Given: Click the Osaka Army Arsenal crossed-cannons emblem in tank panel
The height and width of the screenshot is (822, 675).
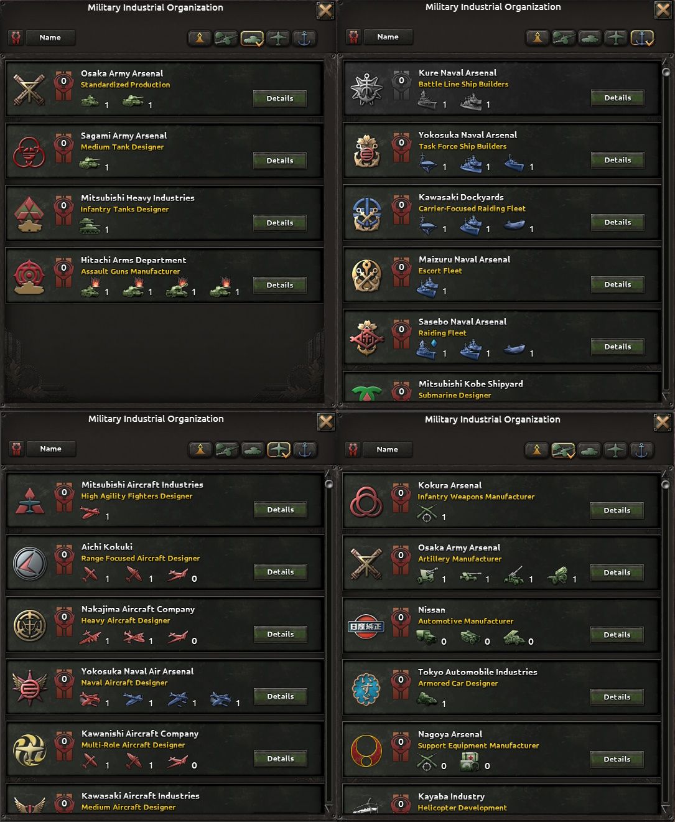Looking at the screenshot, I should point(29,89).
